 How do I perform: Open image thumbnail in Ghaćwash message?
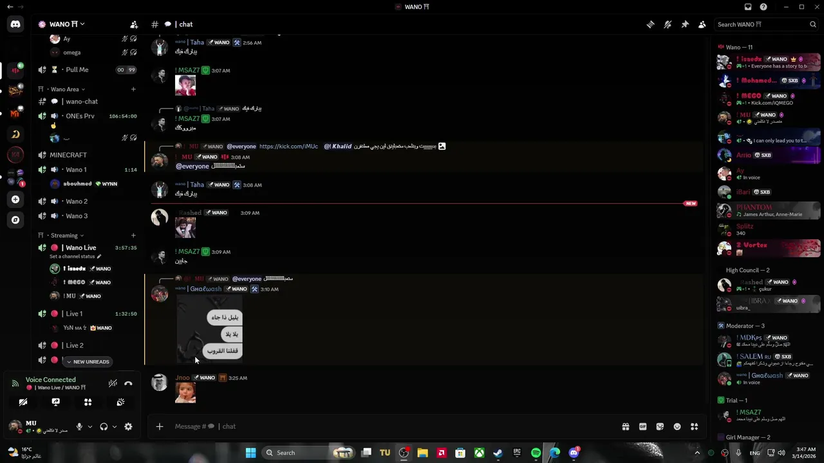click(x=210, y=329)
